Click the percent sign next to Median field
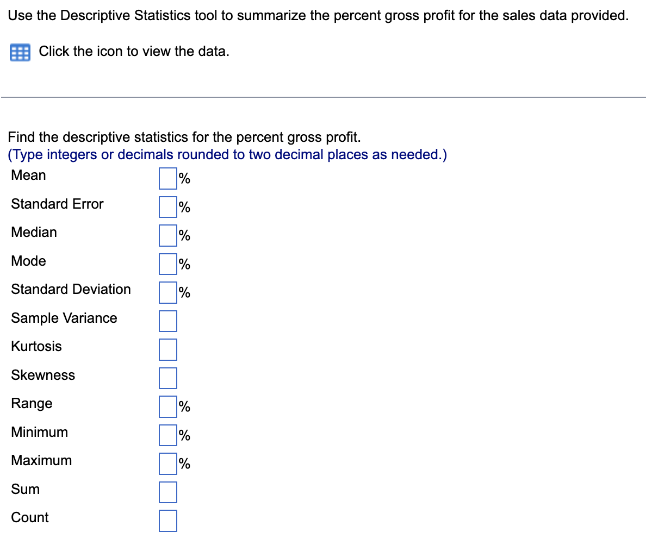This screenshot has height=551, width=646. [x=183, y=235]
